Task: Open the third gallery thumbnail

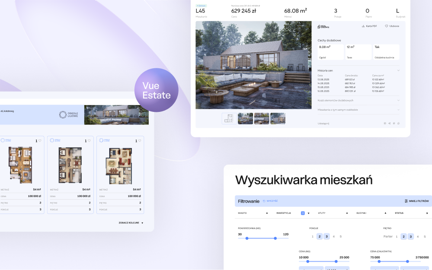Action: click(x=262, y=119)
